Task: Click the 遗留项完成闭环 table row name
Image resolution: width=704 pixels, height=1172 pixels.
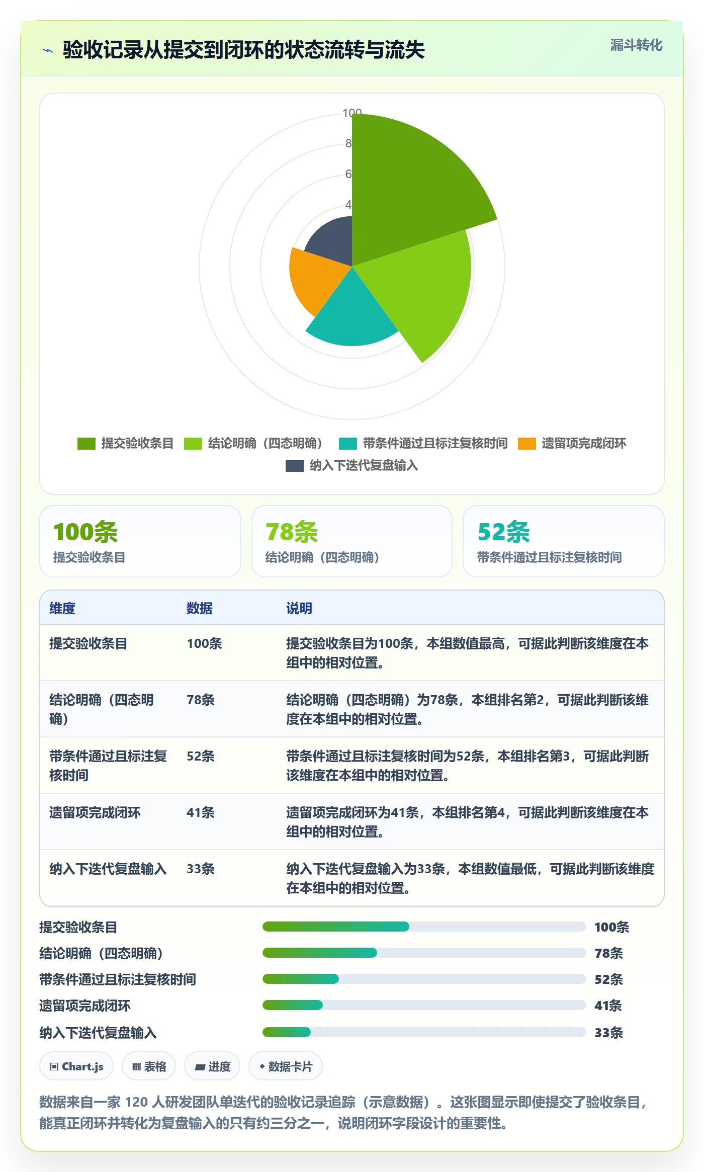Action: click(95, 812)
